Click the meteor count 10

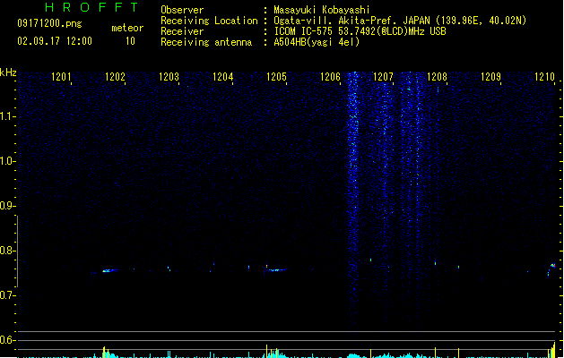[x=130, y=41]
